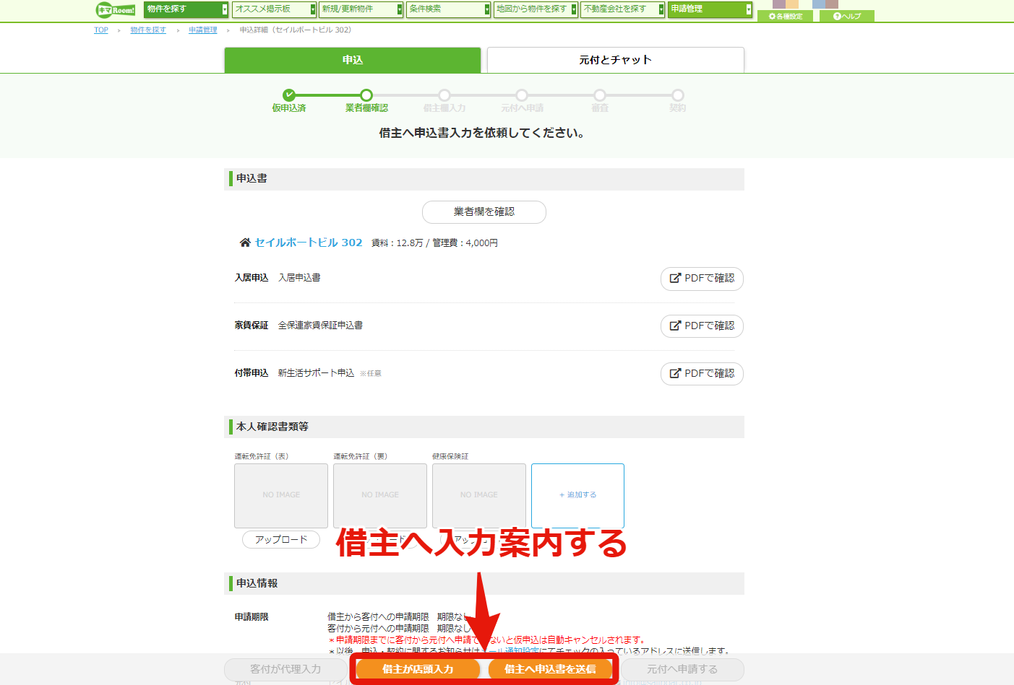Open the PDF for the 家賃保証 application
This screenshot has width=1014, height=685.
point(702,326)
